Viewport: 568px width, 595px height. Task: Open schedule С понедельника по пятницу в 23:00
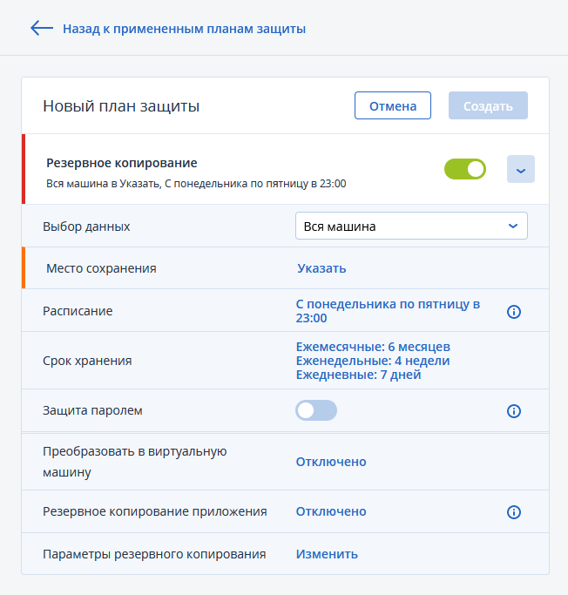click(x=388, y=311)
